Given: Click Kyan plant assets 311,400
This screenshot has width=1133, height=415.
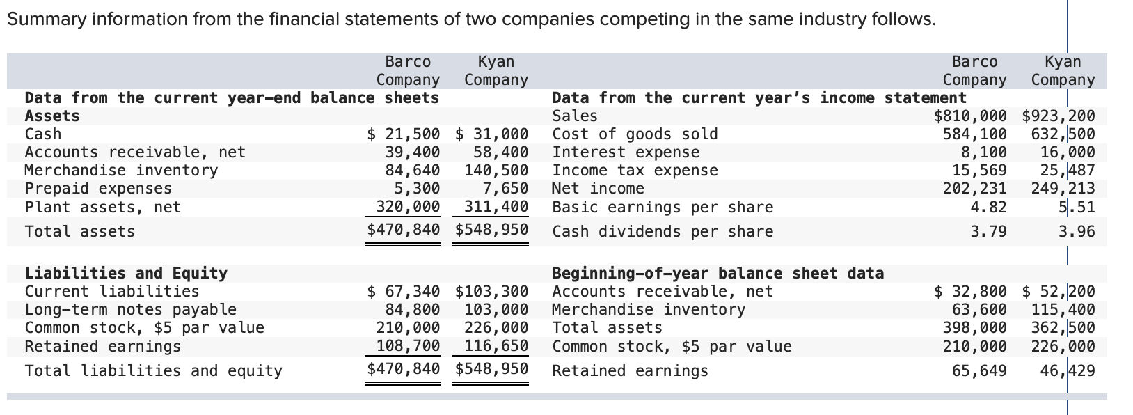Looking at the screenshot, I should click(x=497, y=206).
